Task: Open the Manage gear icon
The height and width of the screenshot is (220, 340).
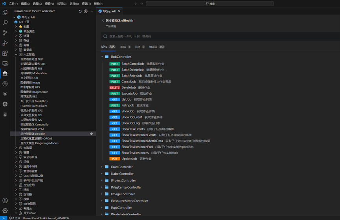Action: pos(5,211)
